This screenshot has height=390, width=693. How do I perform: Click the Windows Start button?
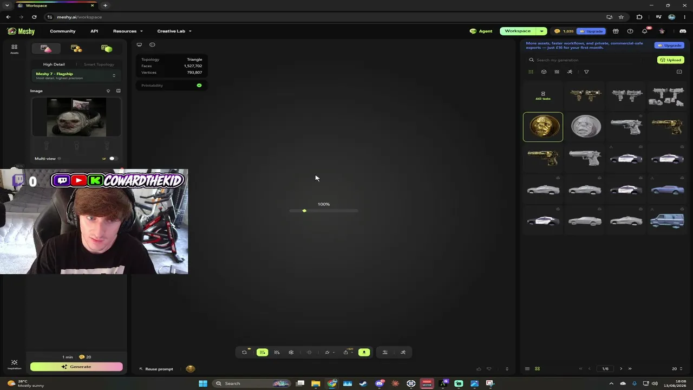coord(203,383)
